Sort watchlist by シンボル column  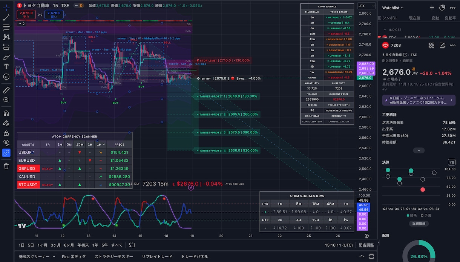coord(390,18)
